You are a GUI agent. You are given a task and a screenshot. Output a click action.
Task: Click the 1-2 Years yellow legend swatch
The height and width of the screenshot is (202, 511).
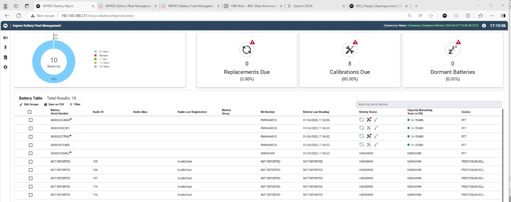[95, 63]
